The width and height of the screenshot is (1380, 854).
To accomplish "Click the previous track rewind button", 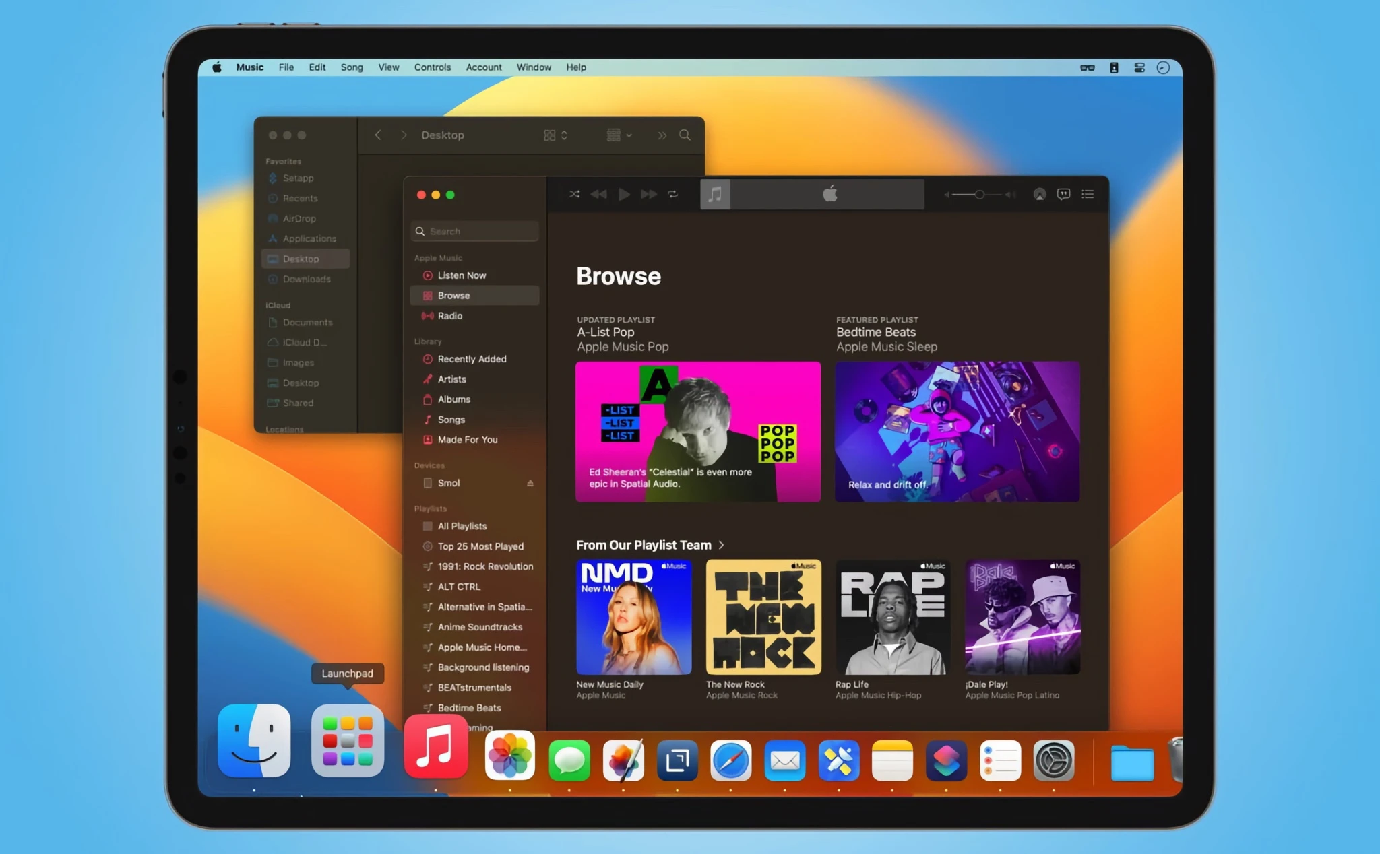I will (598, 194).
